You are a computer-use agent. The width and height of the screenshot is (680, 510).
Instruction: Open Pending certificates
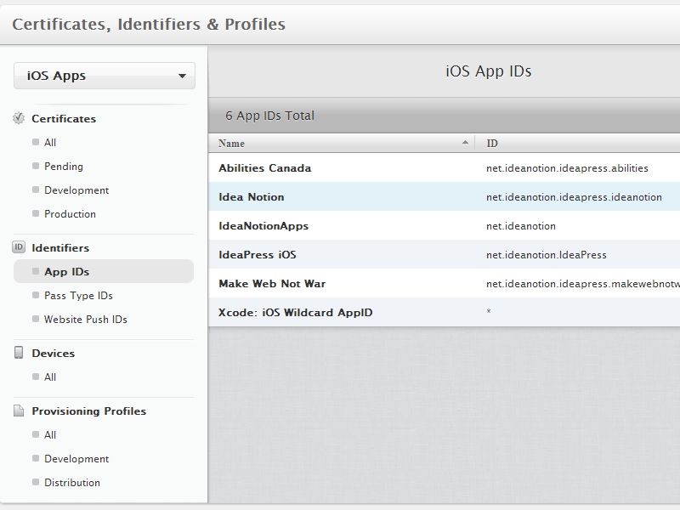[x=63, y=166]
